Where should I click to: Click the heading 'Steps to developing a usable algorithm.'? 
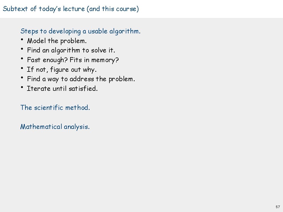[80, 31]
